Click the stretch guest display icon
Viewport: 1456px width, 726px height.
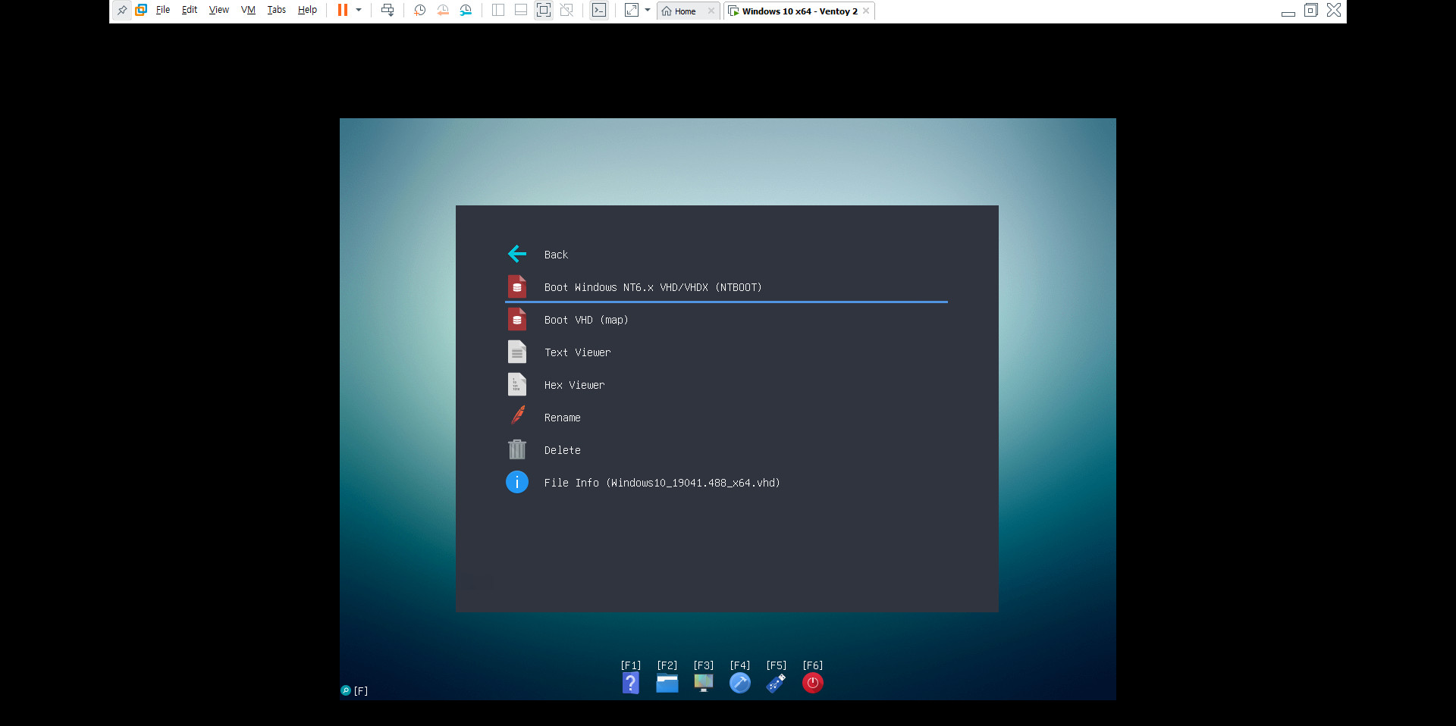point(632,11)
